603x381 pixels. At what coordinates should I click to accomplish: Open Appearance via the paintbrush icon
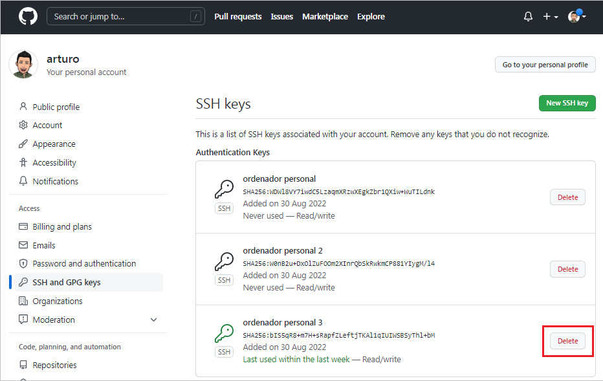tap(23, 144)
